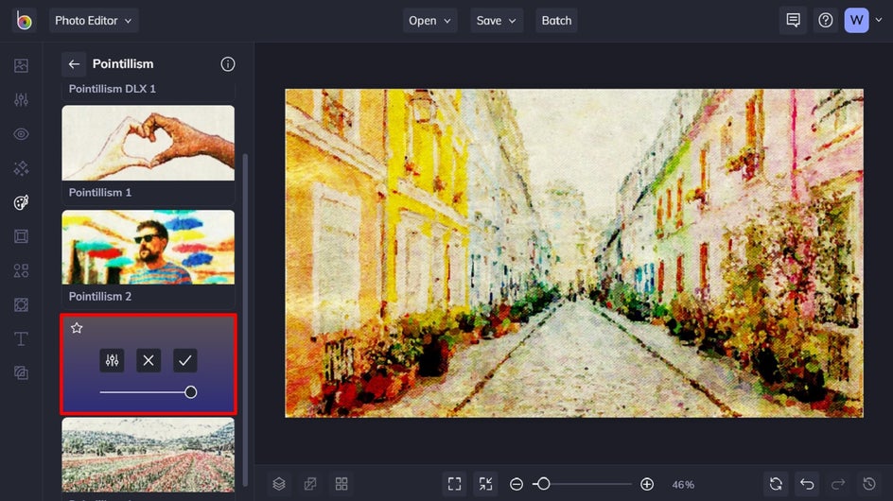Viewport: 893px width, 501px height.
Task: Fit the image to screen with the expand icon
Action: 454,484
